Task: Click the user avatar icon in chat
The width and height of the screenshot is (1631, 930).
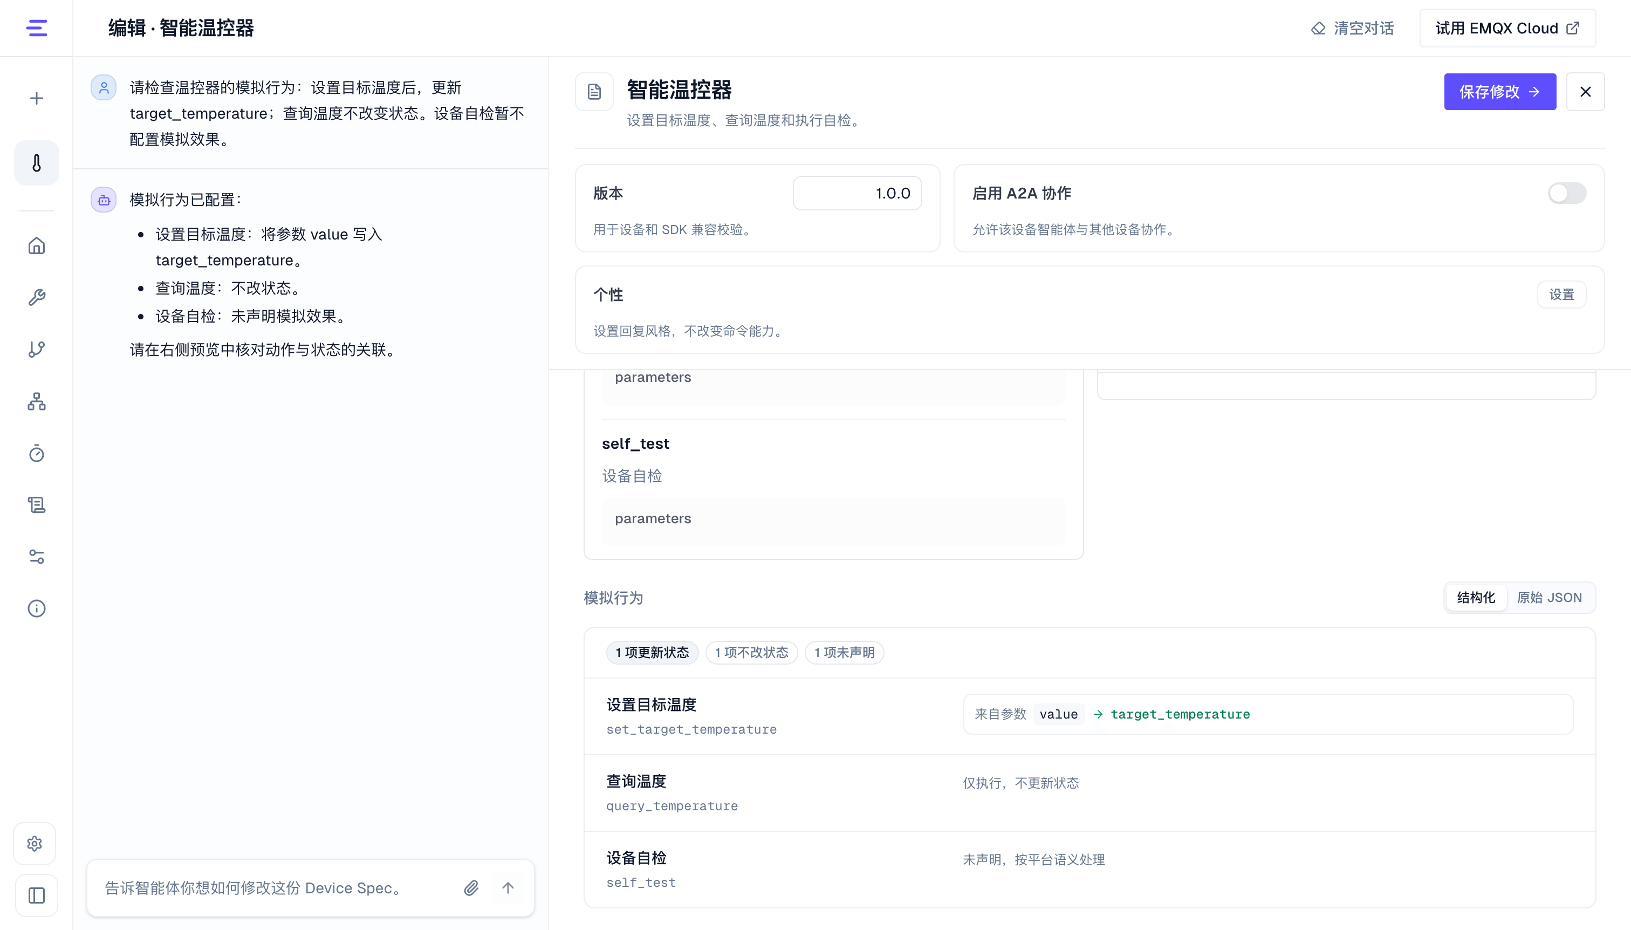Action: (104, 87)
